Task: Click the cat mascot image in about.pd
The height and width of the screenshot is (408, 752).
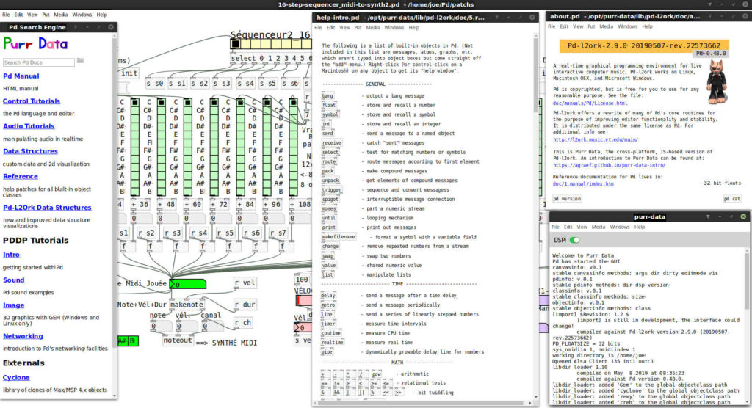Action: click(x=717, y=81)
